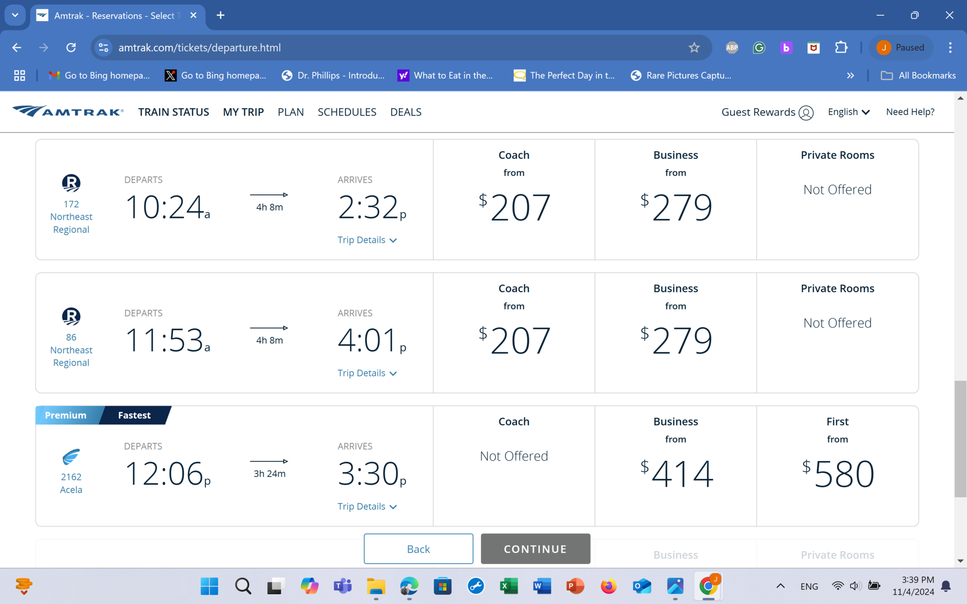
Task: Open Guest Rewards profile icon
Action: (x=806, y=113)
